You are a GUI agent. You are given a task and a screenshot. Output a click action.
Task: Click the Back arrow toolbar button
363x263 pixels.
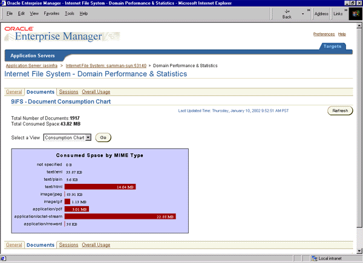(287, 14)
